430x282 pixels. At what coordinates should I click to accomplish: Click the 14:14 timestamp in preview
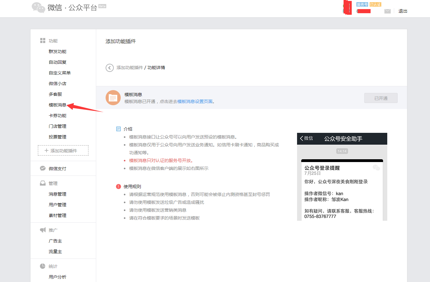(342, 151)
